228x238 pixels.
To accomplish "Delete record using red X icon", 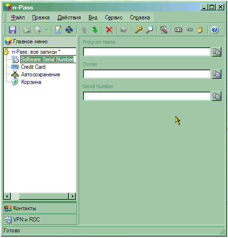I will 109,30.
